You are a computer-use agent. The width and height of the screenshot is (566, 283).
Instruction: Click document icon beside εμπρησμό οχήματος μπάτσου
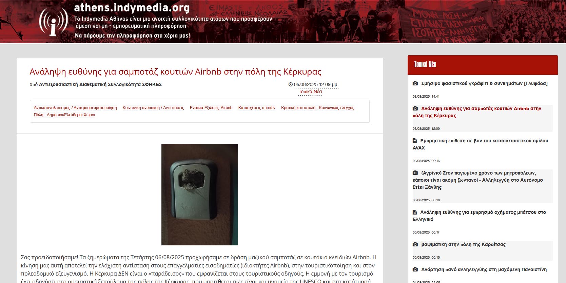coord(415,212)
